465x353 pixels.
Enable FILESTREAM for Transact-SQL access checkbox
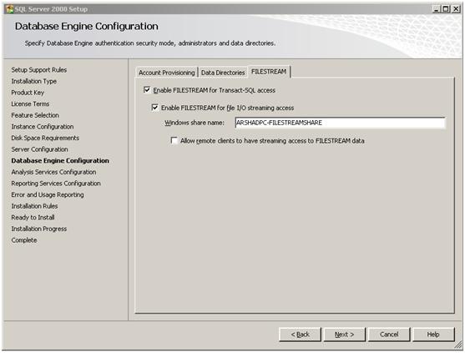click(x=147, y=89)
